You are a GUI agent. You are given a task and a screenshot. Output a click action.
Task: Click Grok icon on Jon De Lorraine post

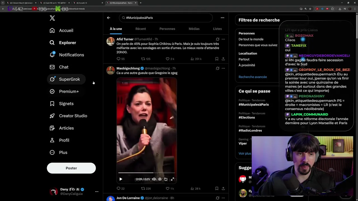click(218, 198)
